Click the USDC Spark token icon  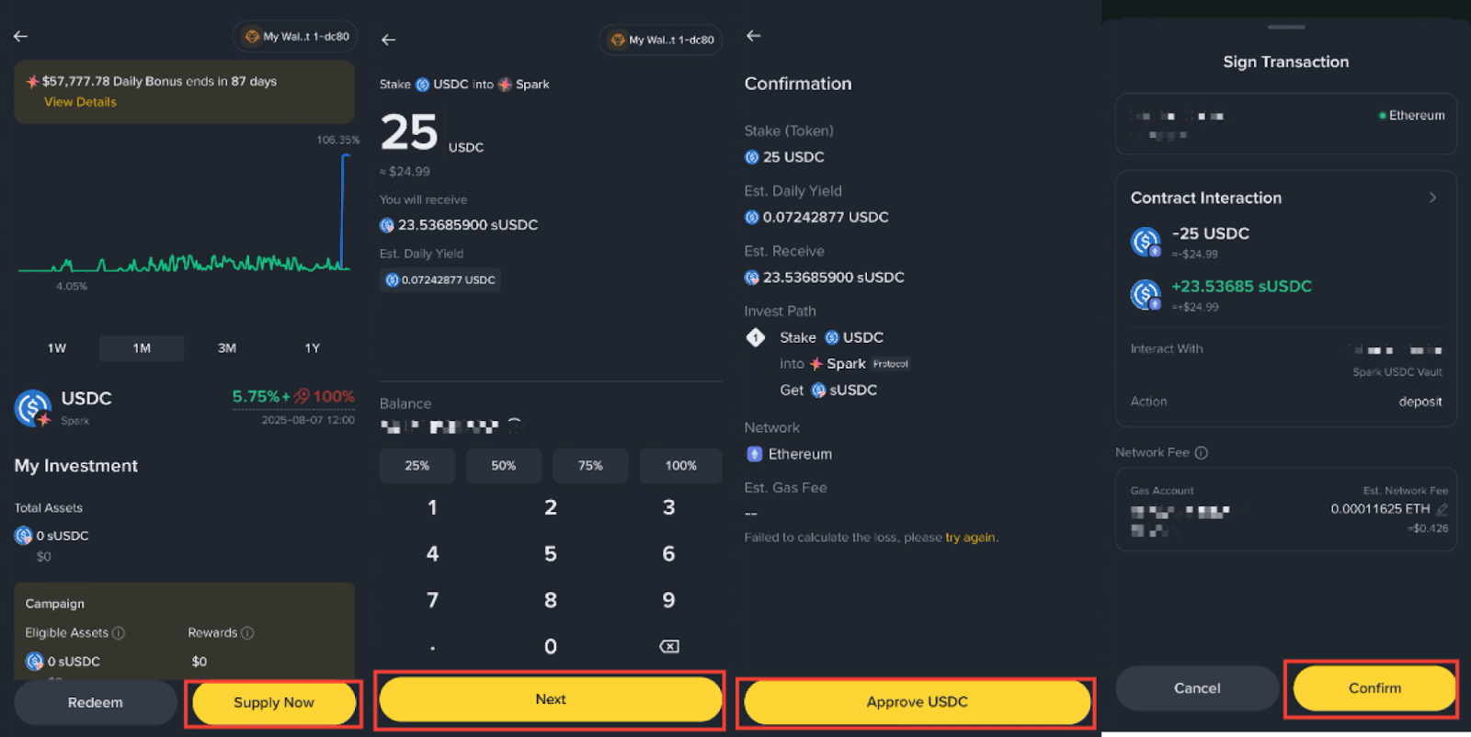coord(33,408)
